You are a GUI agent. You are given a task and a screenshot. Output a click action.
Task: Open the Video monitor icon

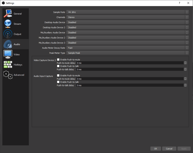click(x=8, y=54)
